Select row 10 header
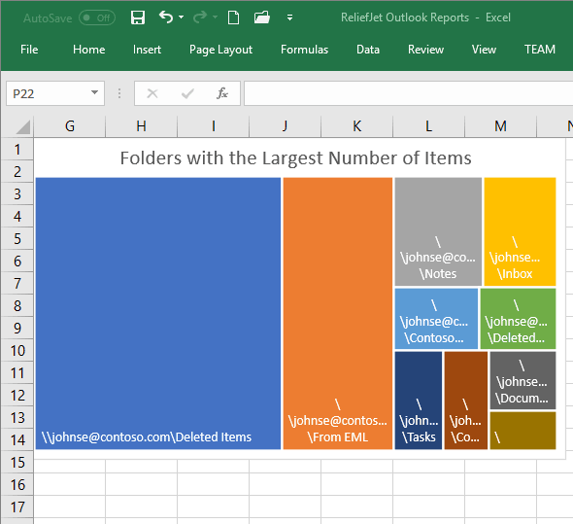This screenshot has height=524, width=573. [x=17, y=351]
